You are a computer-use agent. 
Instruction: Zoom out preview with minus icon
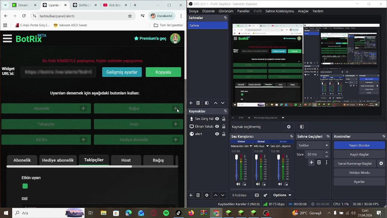pos(233,118)
